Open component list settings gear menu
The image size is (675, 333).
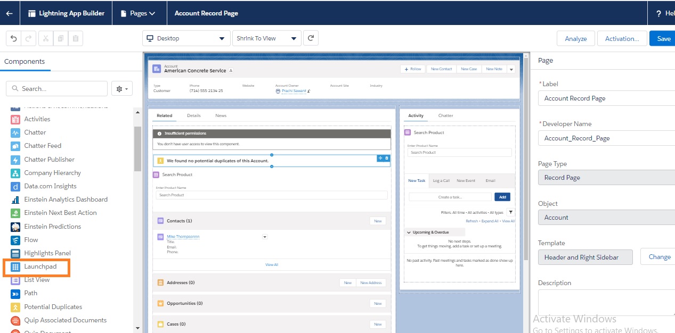coord(122,89)
